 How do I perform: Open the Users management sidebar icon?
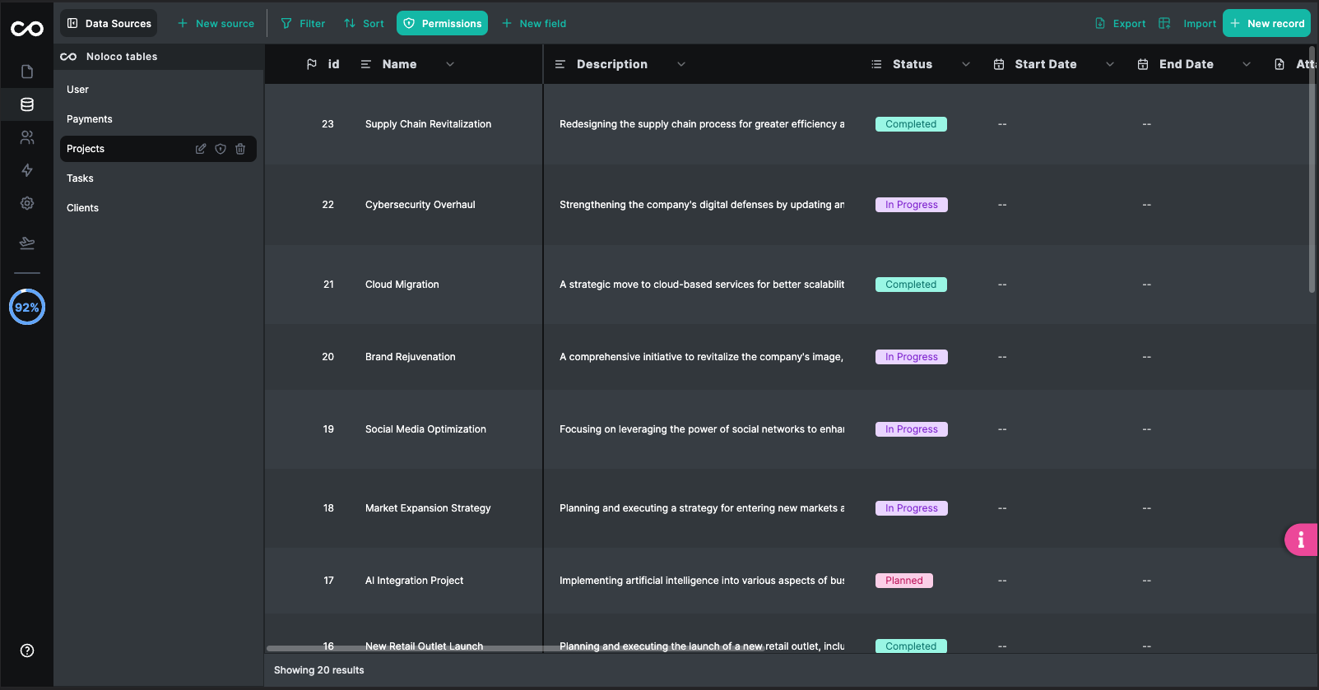[x=27, y=137]
